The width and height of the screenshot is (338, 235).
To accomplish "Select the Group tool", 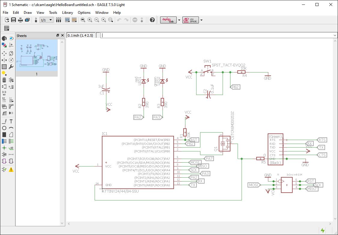I will point(4,67).
